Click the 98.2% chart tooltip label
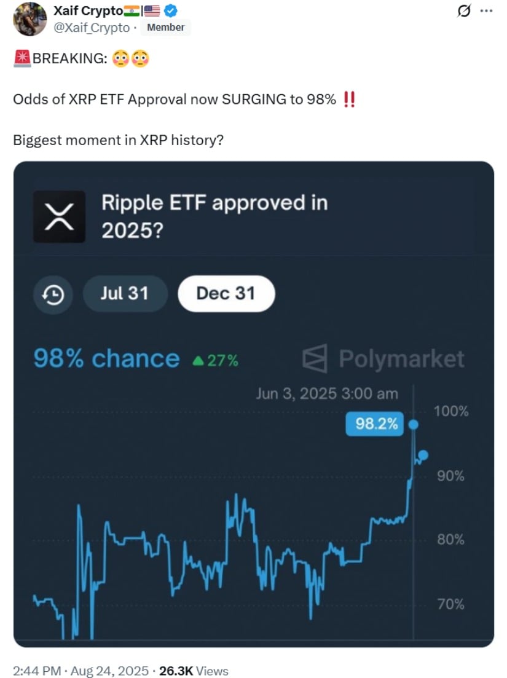This screenshot has height=678, width=507. (374, 424)
